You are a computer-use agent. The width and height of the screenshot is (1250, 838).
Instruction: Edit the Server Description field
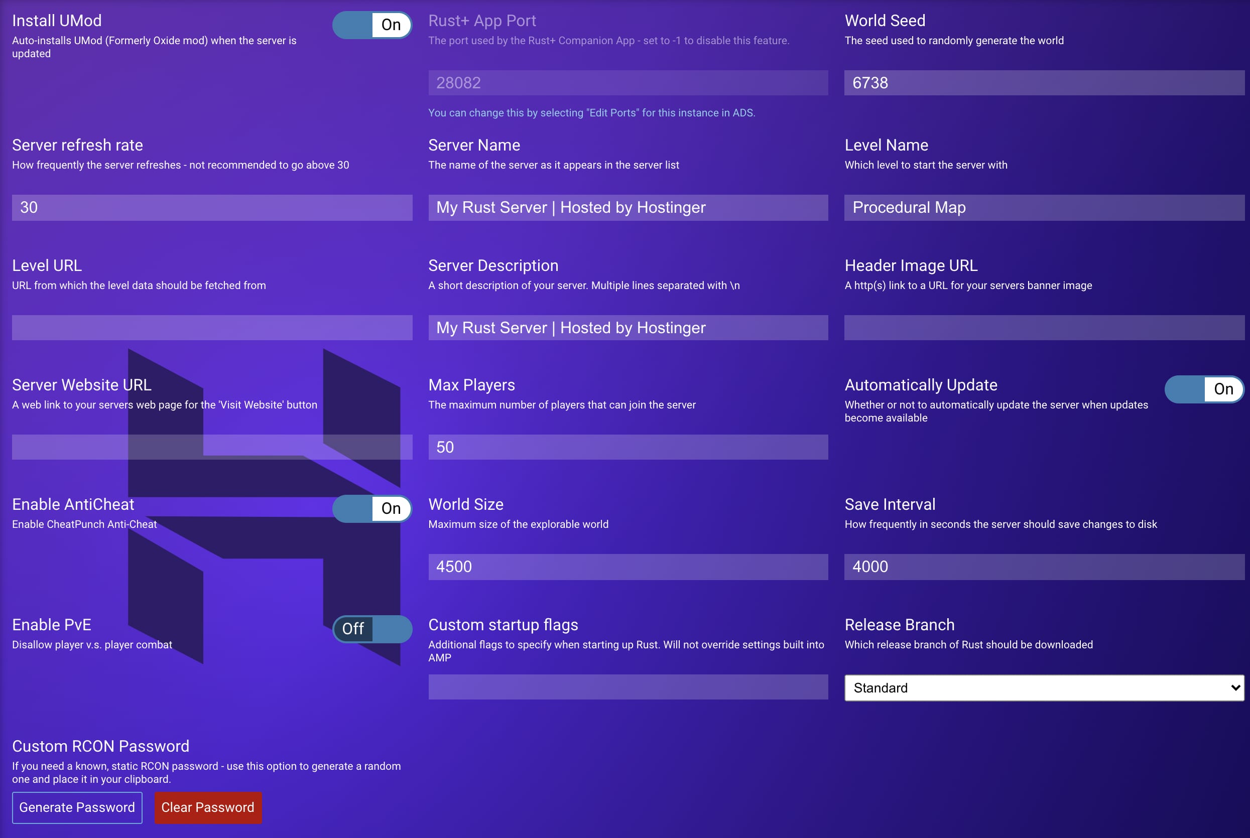click(628, 328)
